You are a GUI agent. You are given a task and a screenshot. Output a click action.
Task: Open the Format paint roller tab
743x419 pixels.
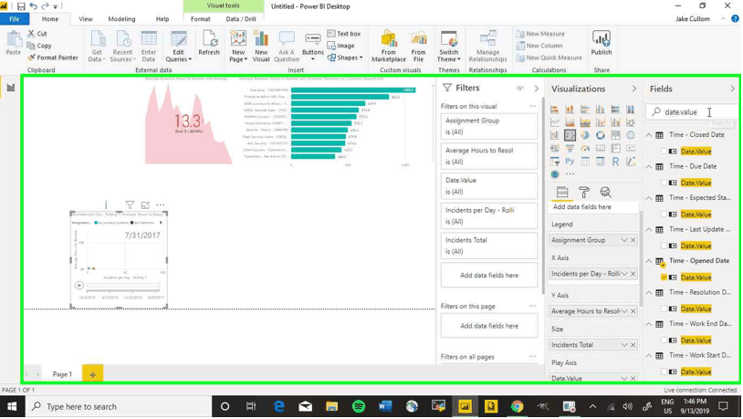pos(584,192)
